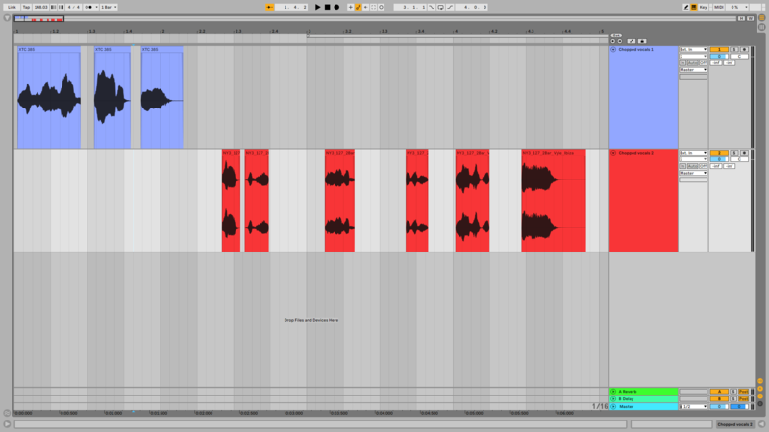Toggle the Metronome button
This screenshot has width=769, height=432.
[88, 7]
